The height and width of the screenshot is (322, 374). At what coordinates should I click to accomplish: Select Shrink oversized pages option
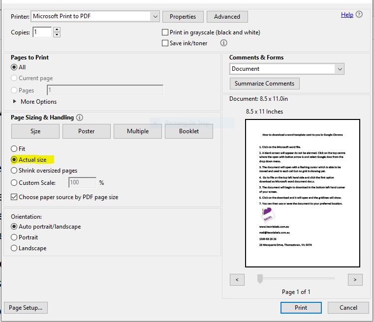[x=14, y=171]
